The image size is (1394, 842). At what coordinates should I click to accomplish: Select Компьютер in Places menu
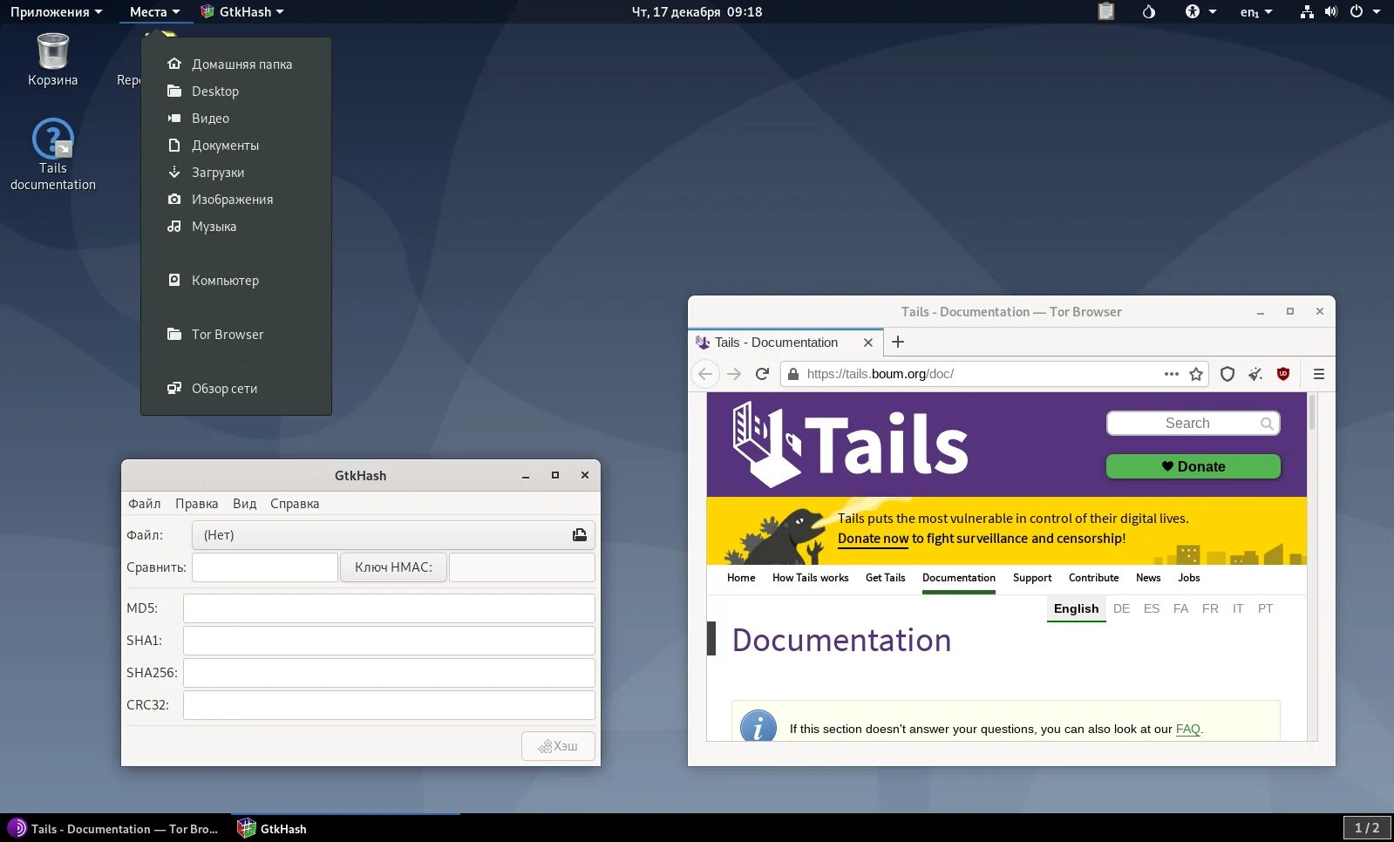pos(236,280)
